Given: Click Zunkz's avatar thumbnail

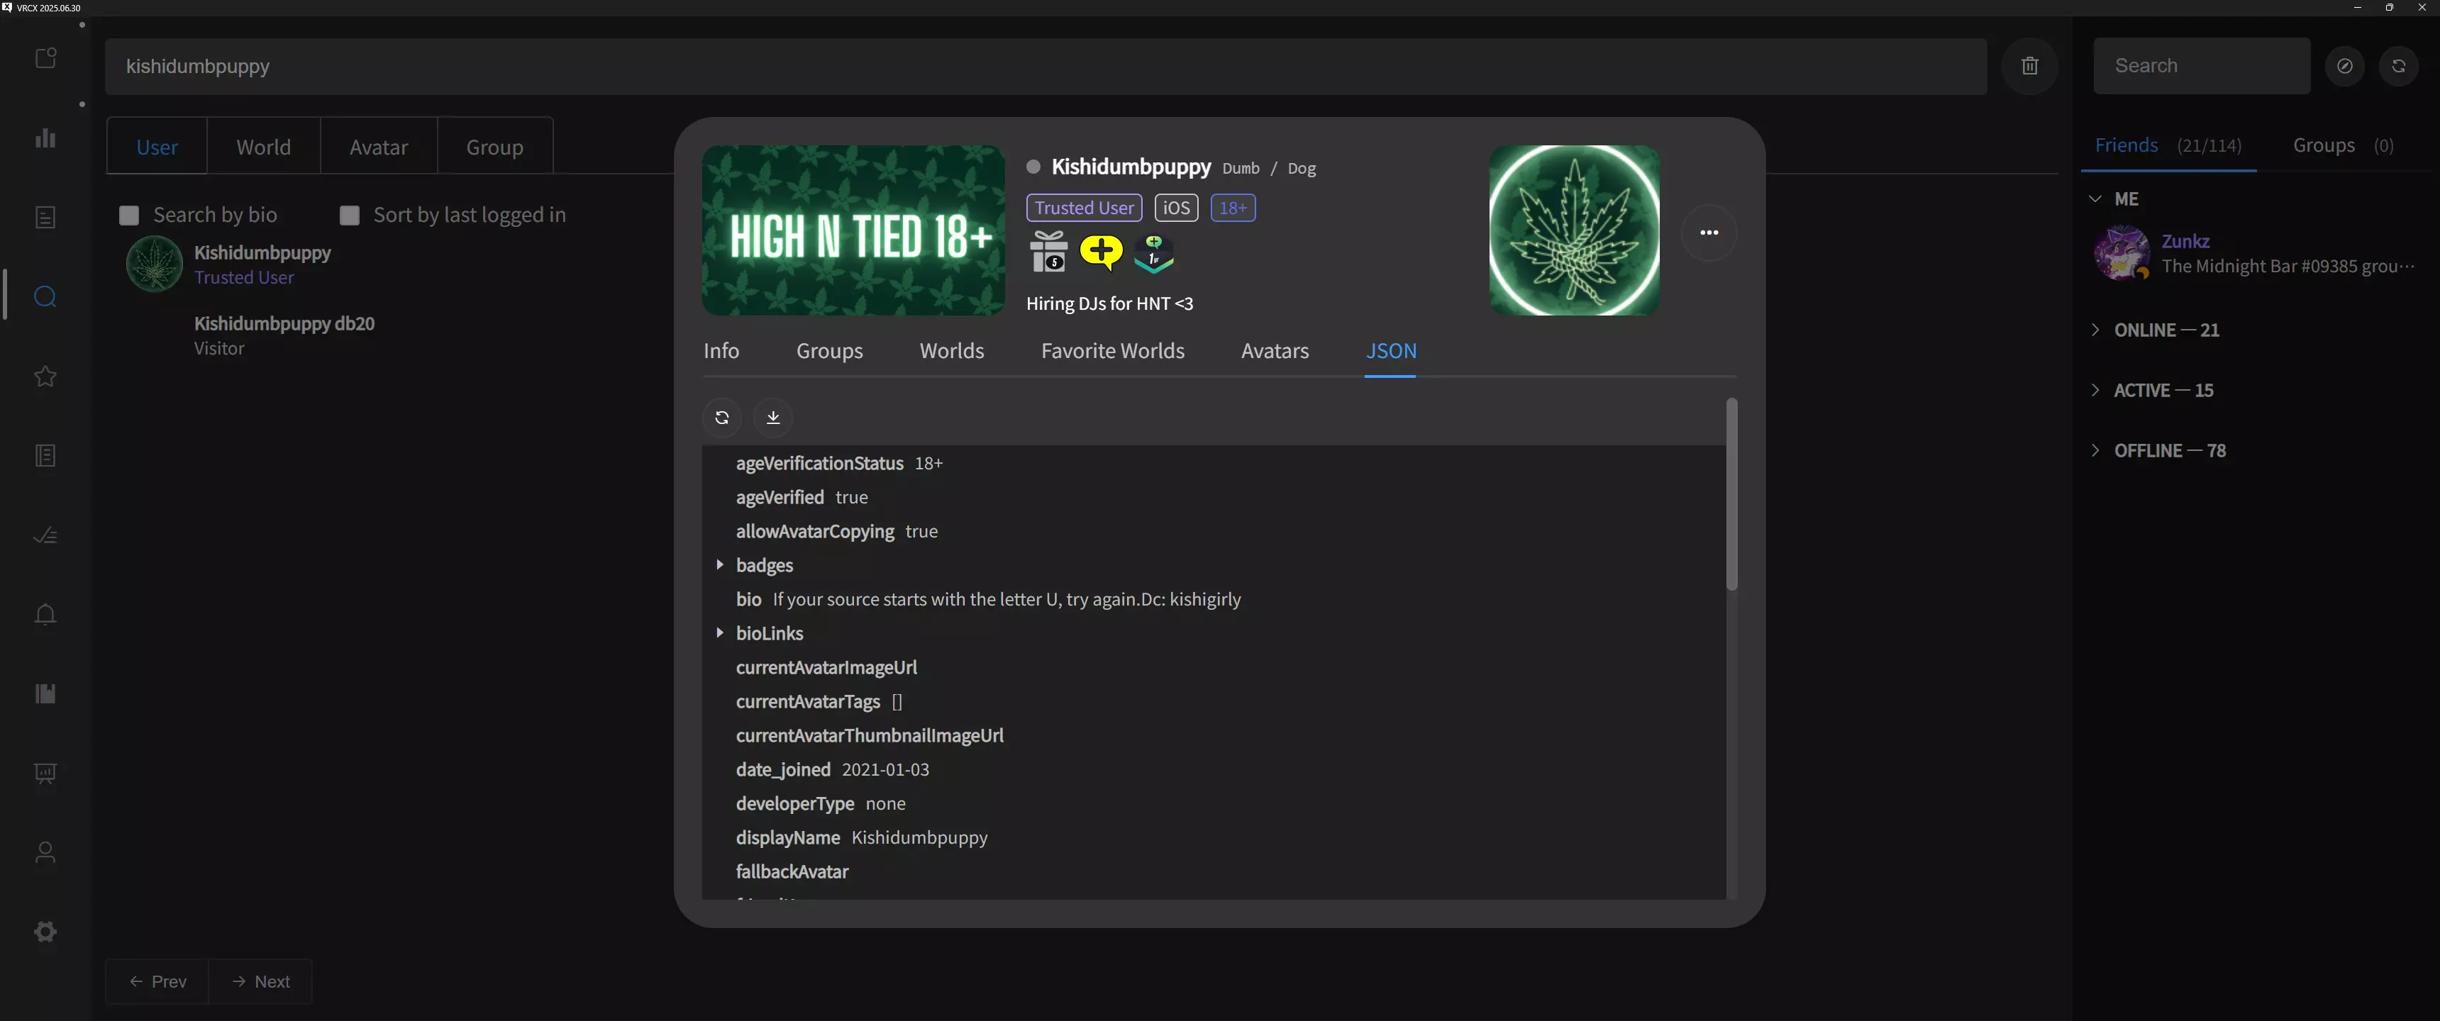Looking at the screenshot, I should tap(2121, 253).
